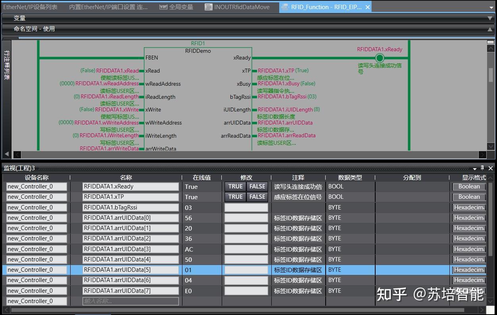Click the xReady output coil symbol

coord(380,58)
